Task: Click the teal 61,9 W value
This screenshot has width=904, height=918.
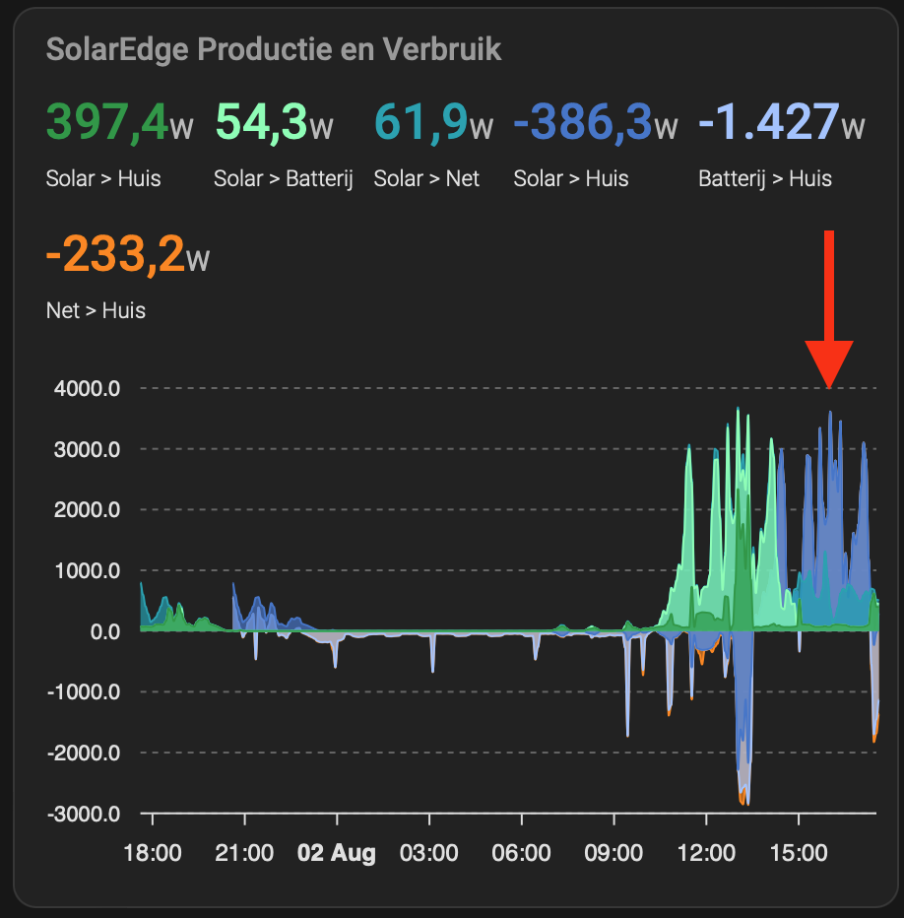Action: [433, 122]
